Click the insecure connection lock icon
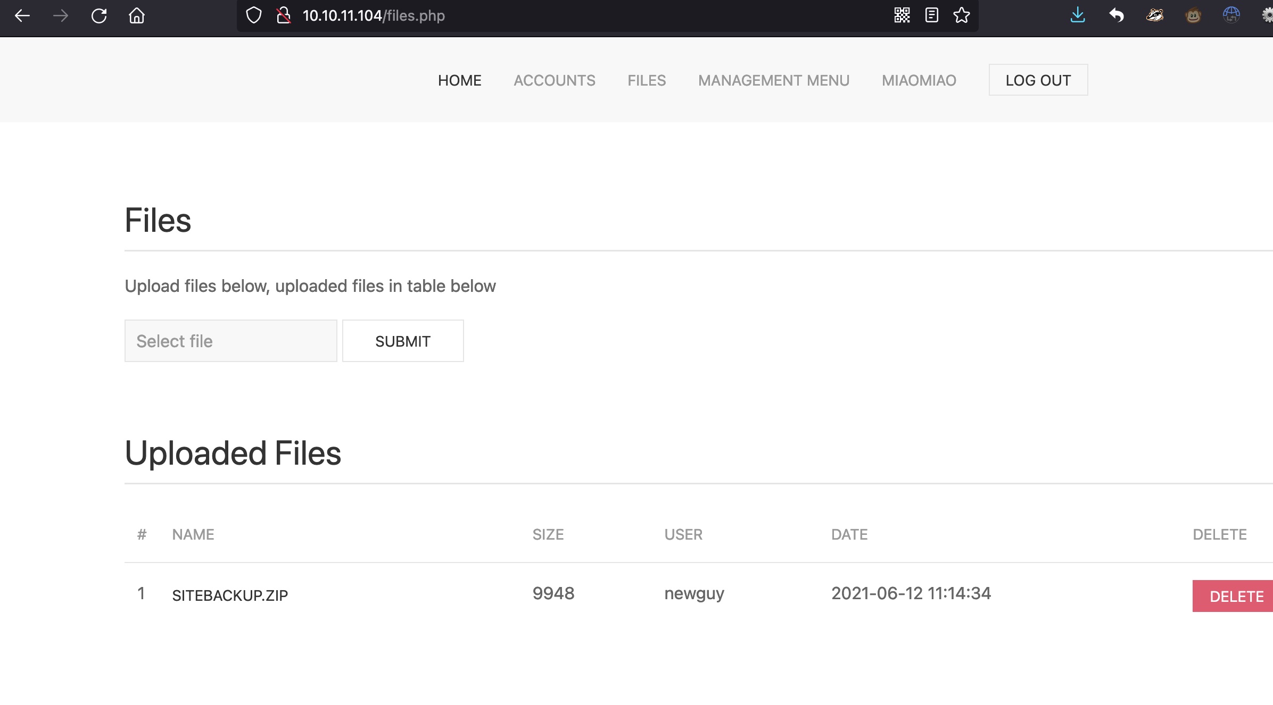Image resolution: width=1273 pixels, height=705 pixels. 284,15
